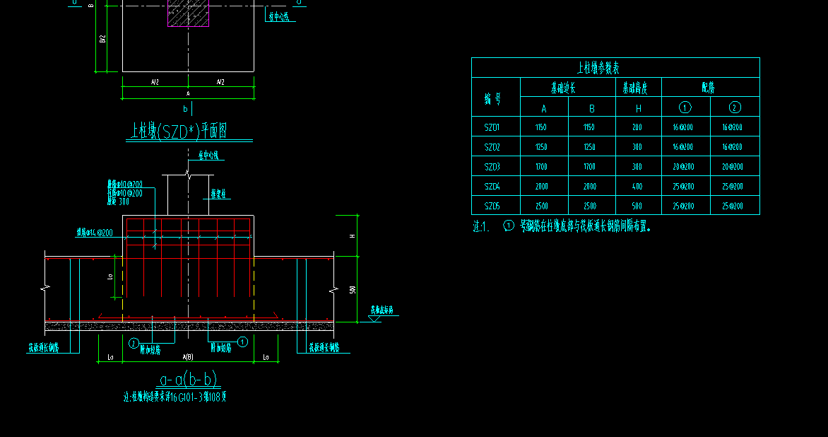This screenshot has width=828, height=437.
Task: Click the H value 300 in row SZD3
Action: click(x=637, y=167)
